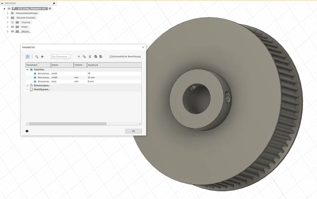Screen dimensions: 317x199
Task: Click the favorites star filter icon
Action: (x=42, y=57)
